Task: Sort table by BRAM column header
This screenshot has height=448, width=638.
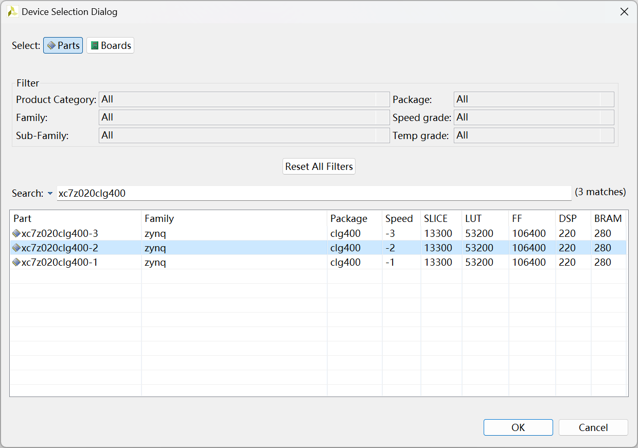Action: coord(609,218)
